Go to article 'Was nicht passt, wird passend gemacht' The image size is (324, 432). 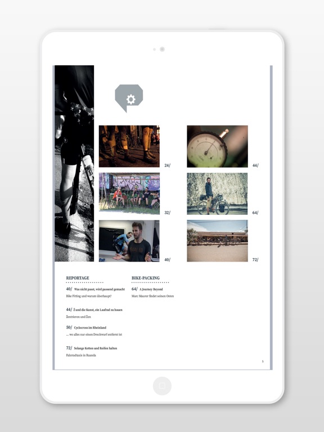coord(99,289)
